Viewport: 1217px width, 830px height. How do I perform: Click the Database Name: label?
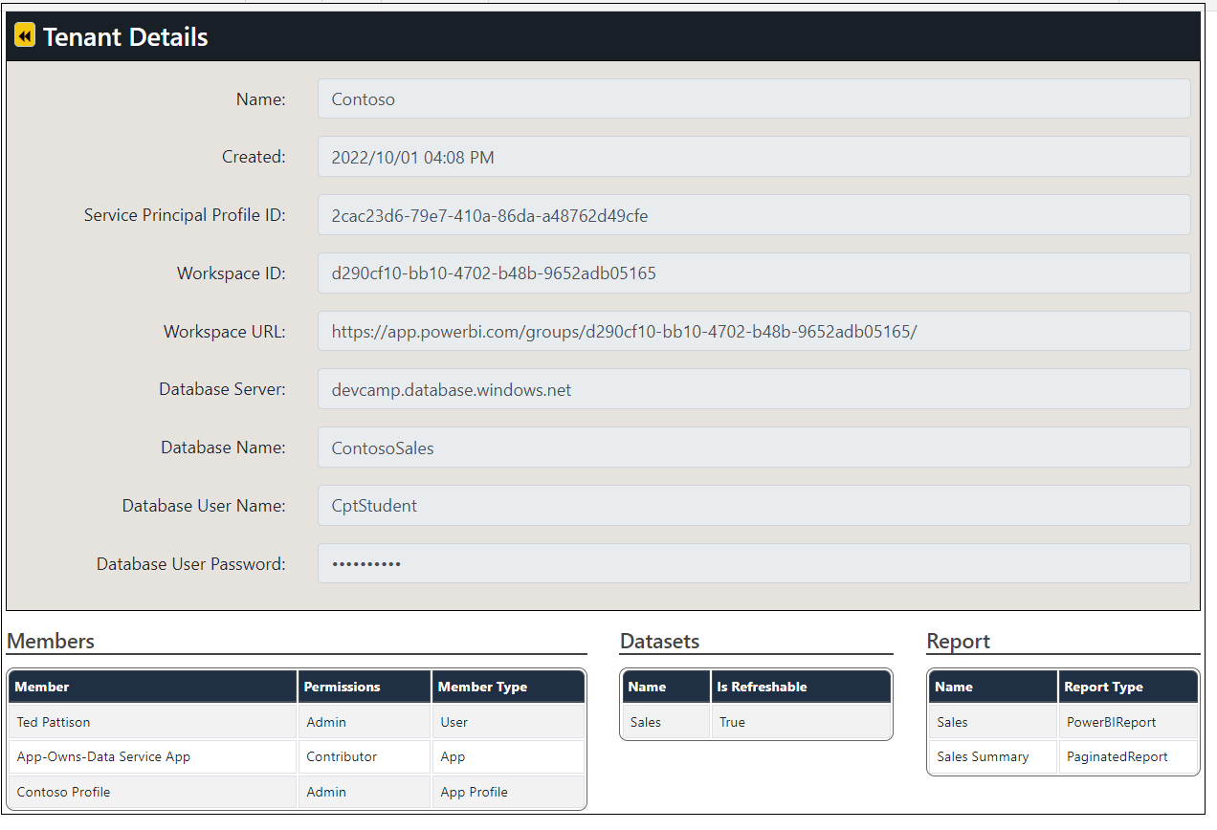pyautogui.click(x=223, y=448)
